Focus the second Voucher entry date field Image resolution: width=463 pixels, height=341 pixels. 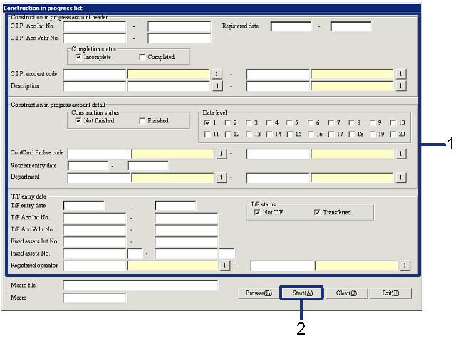click(148, 166)
